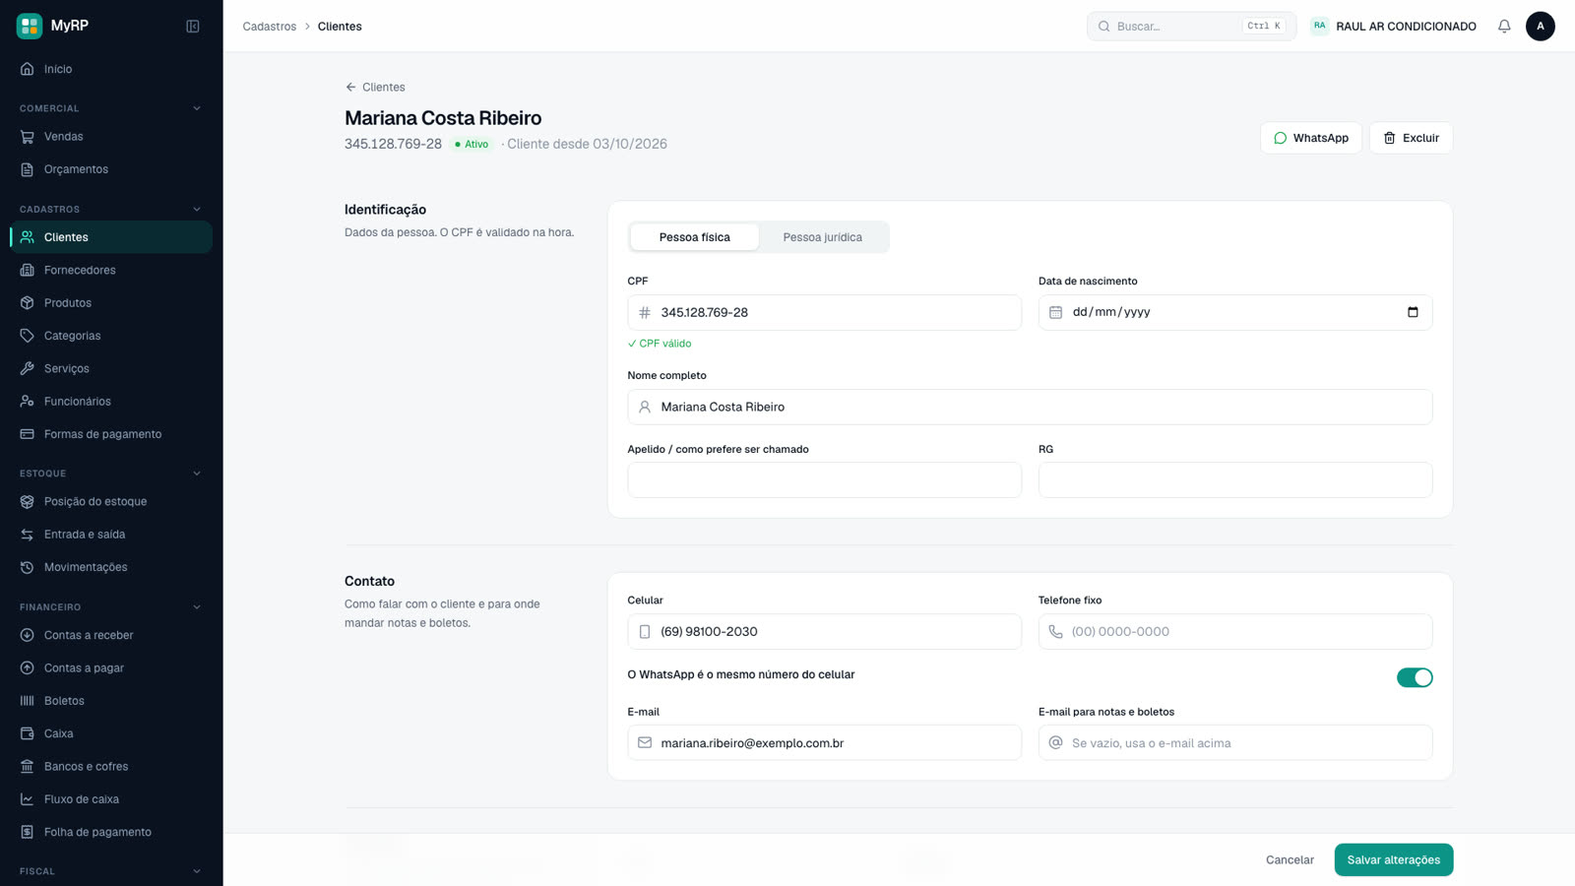
Task: Open the date picker calendar icon
Action: pos(1413,312)
